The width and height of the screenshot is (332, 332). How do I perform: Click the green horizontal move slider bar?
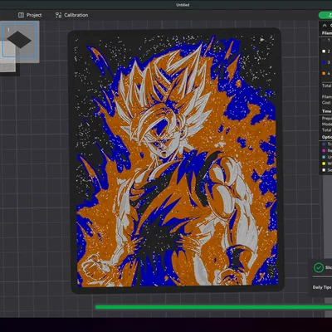click(213, 307)
